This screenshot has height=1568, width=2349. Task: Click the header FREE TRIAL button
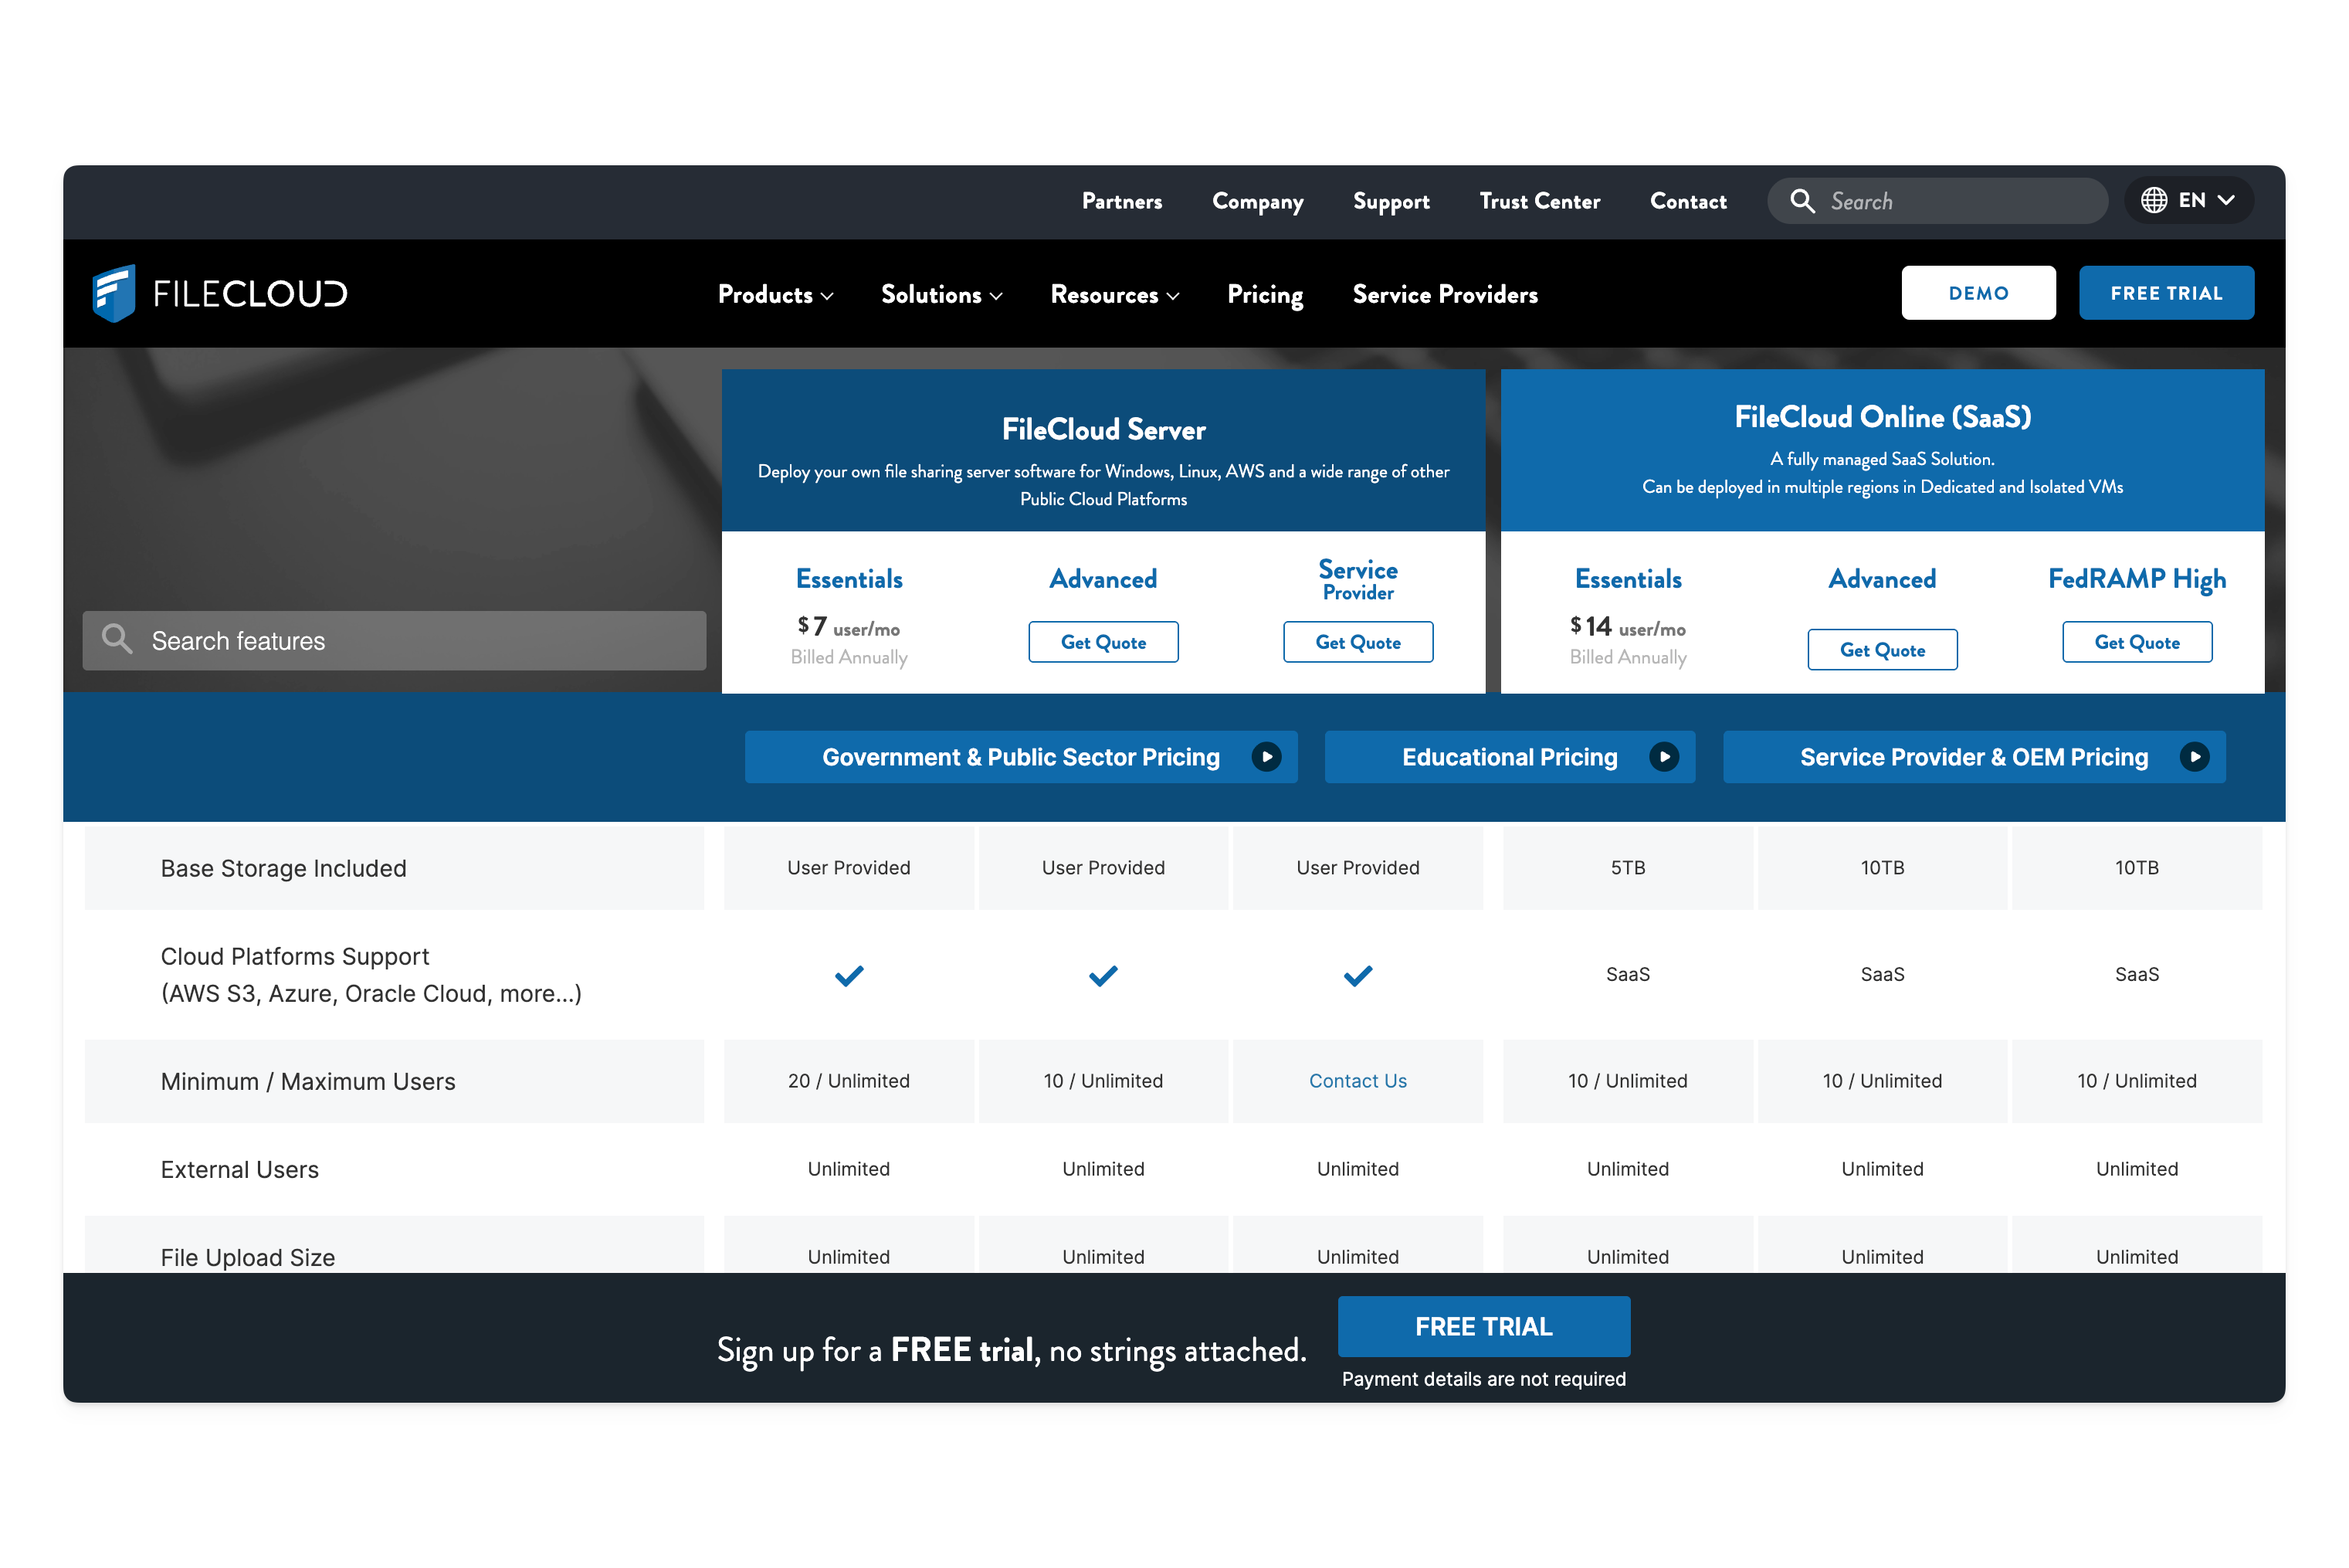(x=2165, y=293)
